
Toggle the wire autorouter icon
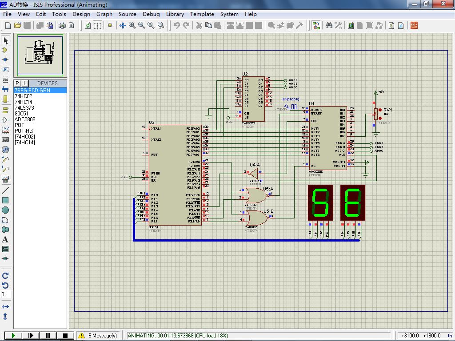tap(316, 25)
